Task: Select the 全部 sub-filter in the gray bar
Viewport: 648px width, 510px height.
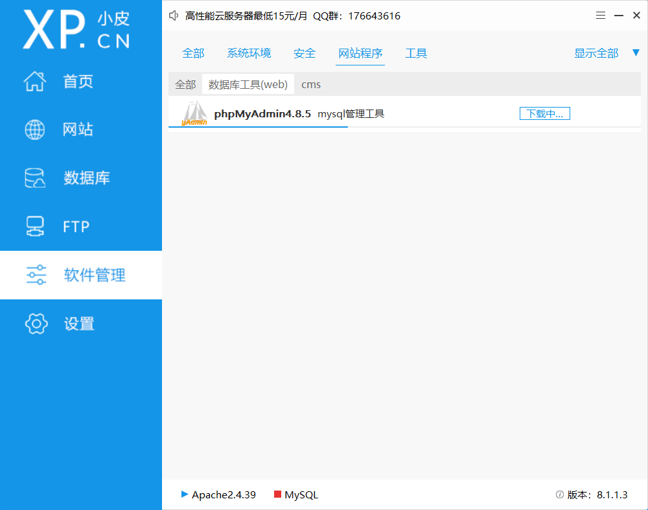Action: tap(185, 84)
